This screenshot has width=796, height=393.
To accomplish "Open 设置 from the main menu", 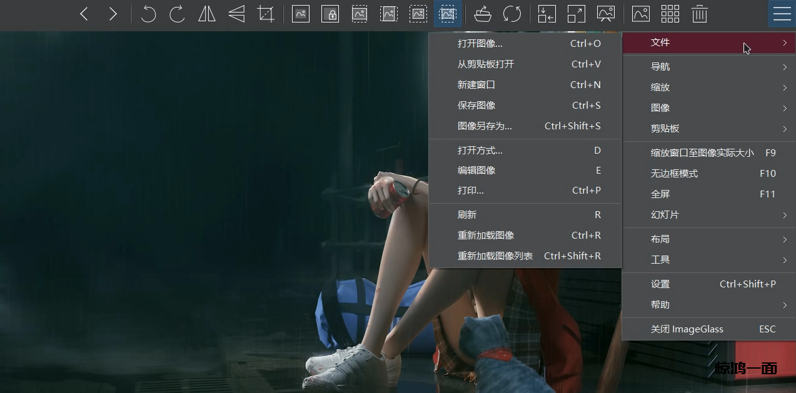I will (660, 284).
